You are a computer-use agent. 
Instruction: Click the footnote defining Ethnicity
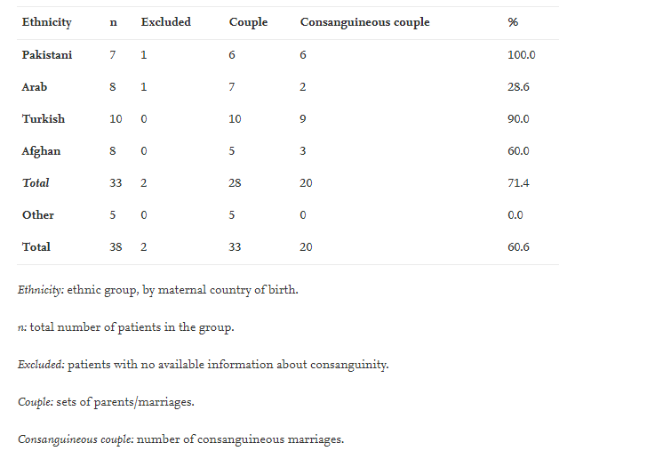click(x=157, y=290)
